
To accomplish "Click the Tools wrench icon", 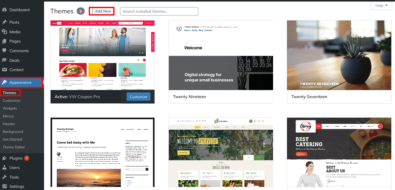I will (x=4, y=177).
